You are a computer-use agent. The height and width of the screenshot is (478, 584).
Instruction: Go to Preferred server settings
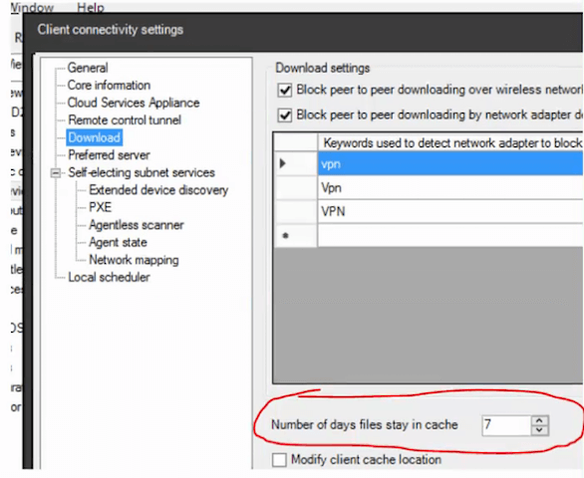tap(109, 155)
